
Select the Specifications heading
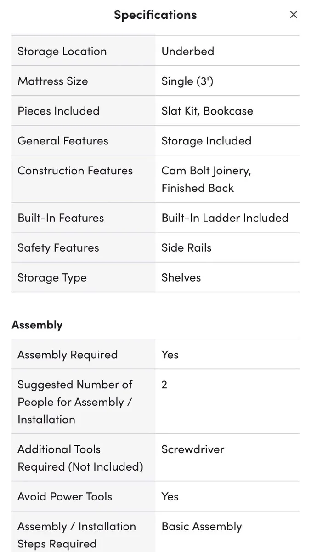pos(155,15)
